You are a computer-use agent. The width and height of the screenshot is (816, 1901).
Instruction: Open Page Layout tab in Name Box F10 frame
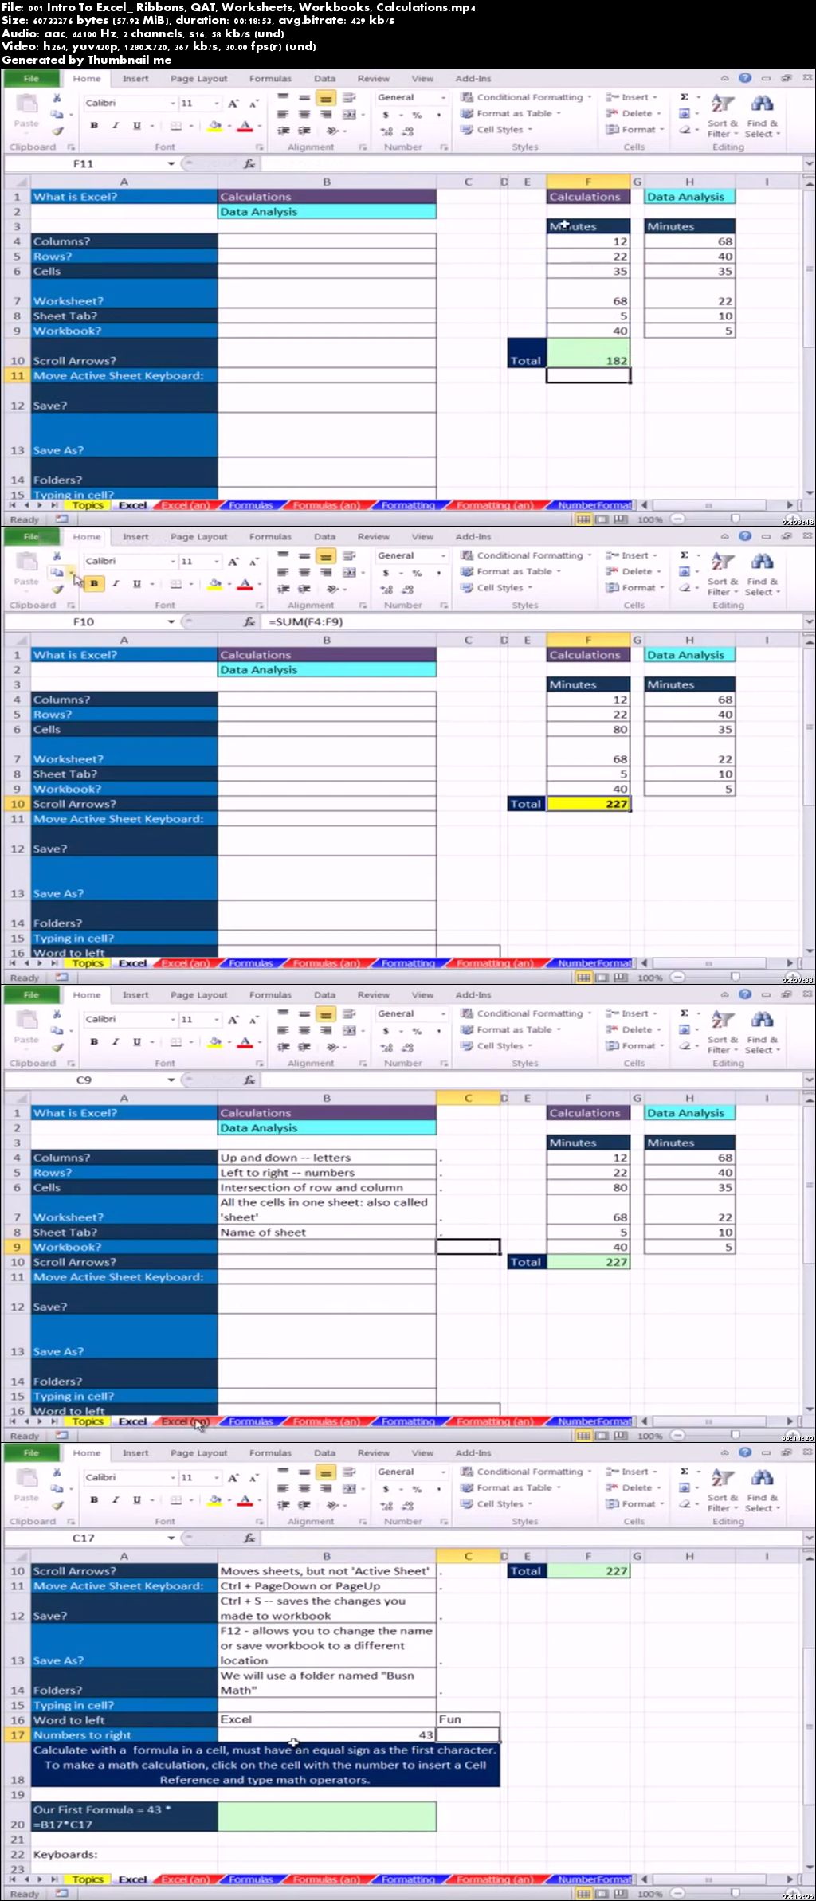(x=198, y=537)
